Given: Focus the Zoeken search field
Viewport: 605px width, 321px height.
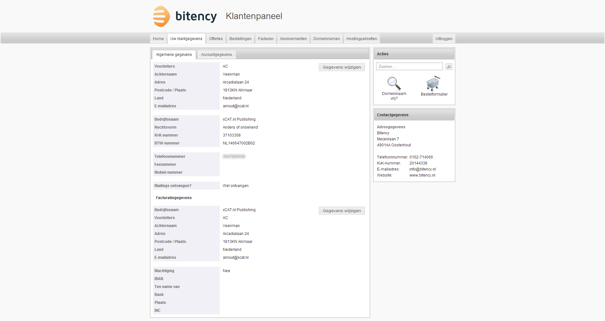Looking at the screenshot, I should 409,67.
